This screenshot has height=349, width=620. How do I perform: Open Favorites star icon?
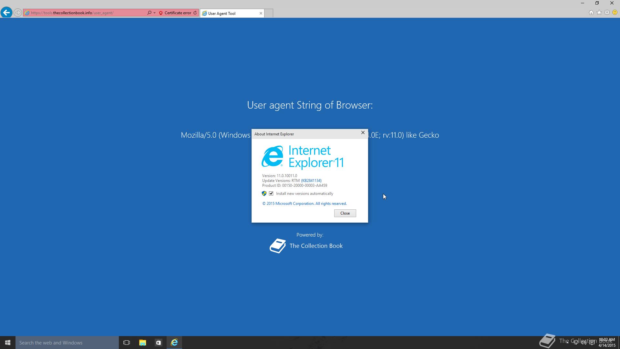coord(599,13)
